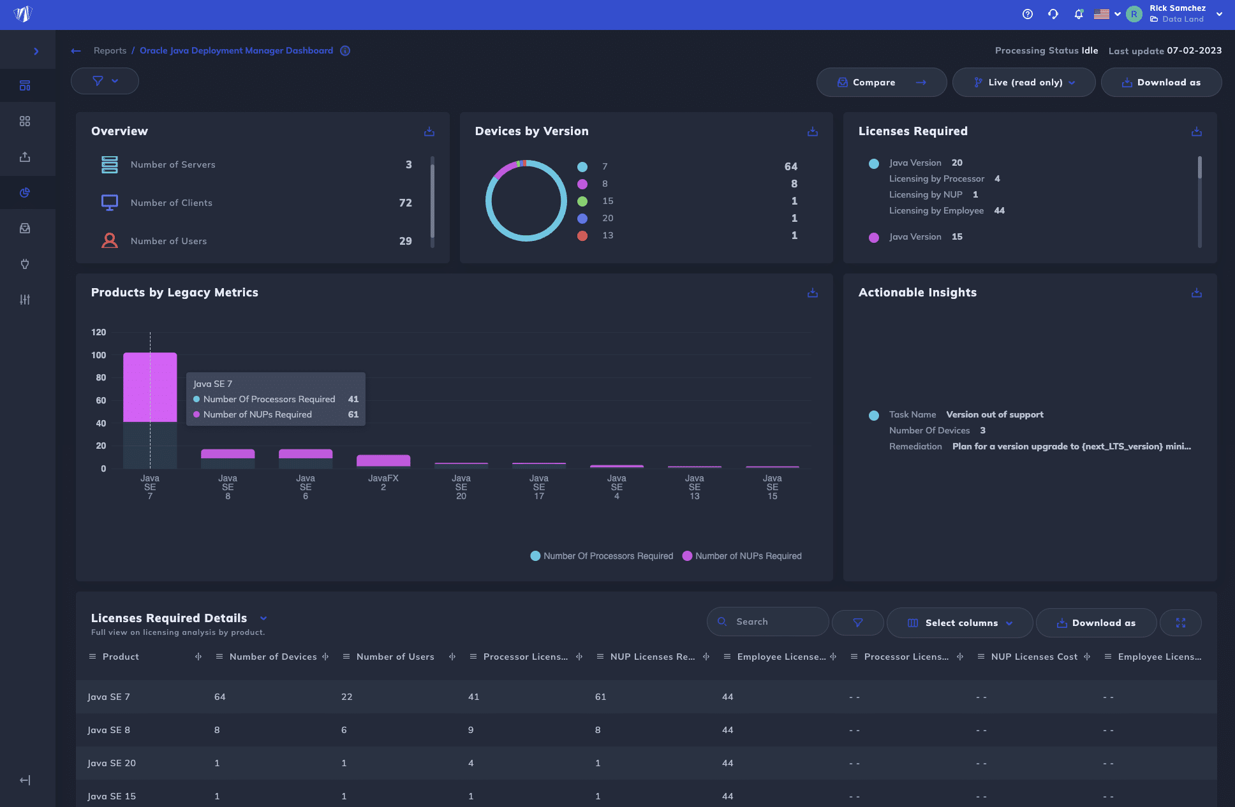This screenshot has height=807, width=1235.
Task: Select the Java SE 20 table row
Action: 646,763
